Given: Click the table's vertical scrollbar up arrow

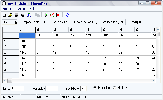Looking at the screenshot, I should (x=158, y=29).
